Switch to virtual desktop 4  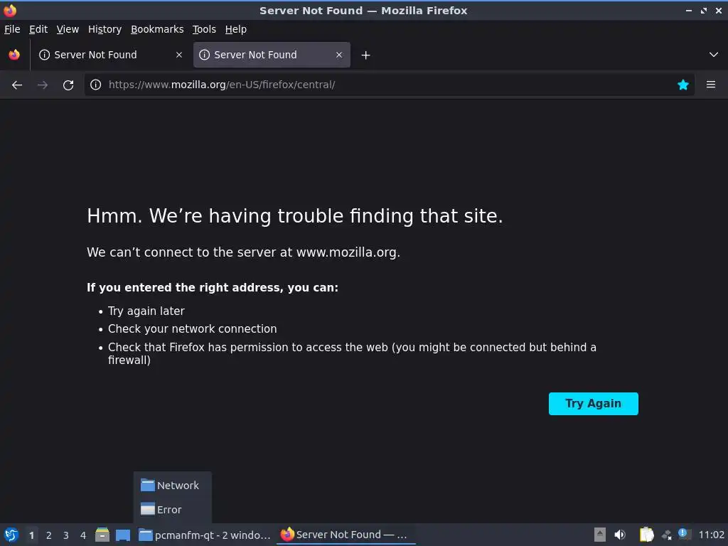click(x=83, y=535)
